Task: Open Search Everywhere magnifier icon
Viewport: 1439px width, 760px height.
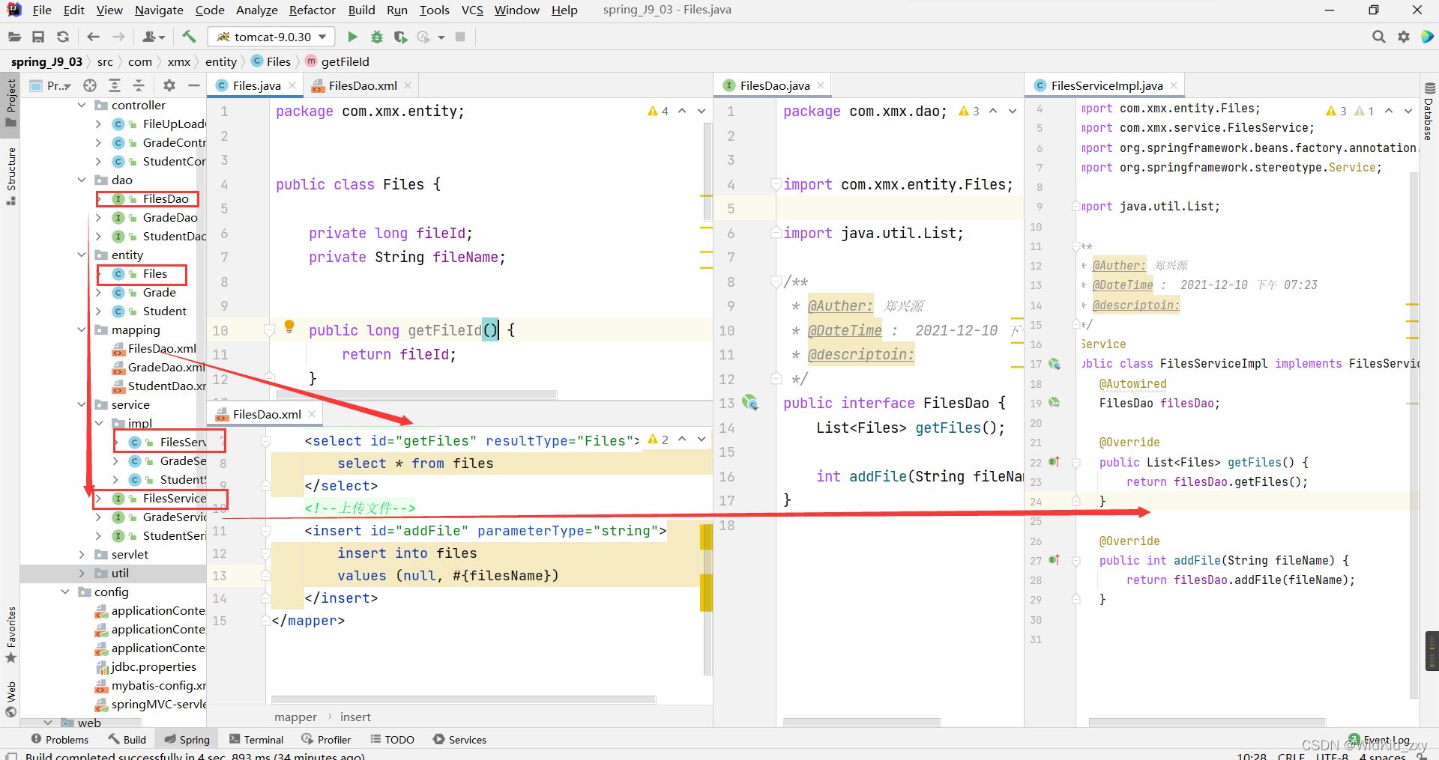Action: click(x=1378, y=37)
